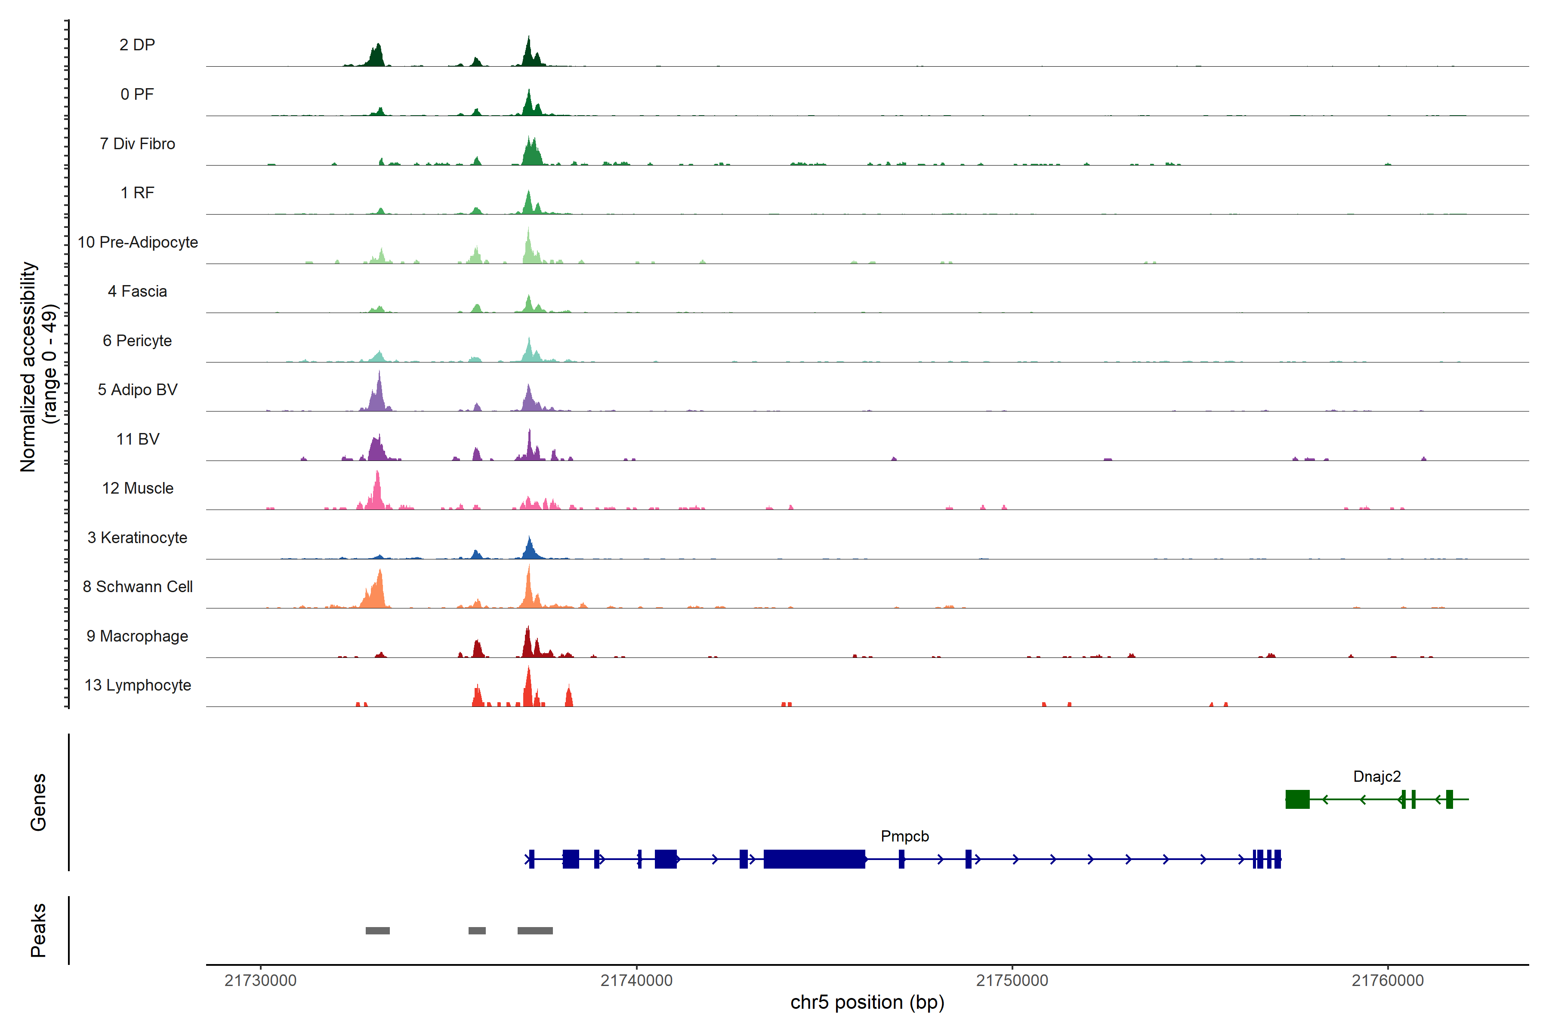
Task: Click the 21760000 axis tick label
Action: 1388,980
